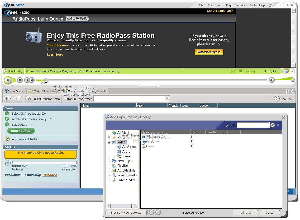Open the How To help icon
The image size is (300, 220).
[x=277, y=99]
